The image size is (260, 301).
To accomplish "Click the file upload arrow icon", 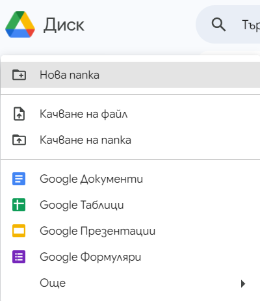I will (19, 114).
